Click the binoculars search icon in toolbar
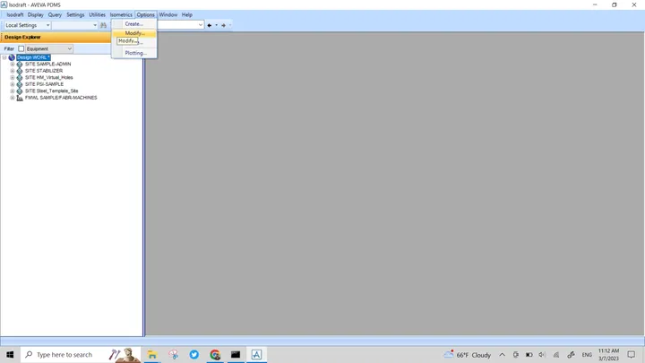Screen dimensions: 645x363 coord(103,25)
